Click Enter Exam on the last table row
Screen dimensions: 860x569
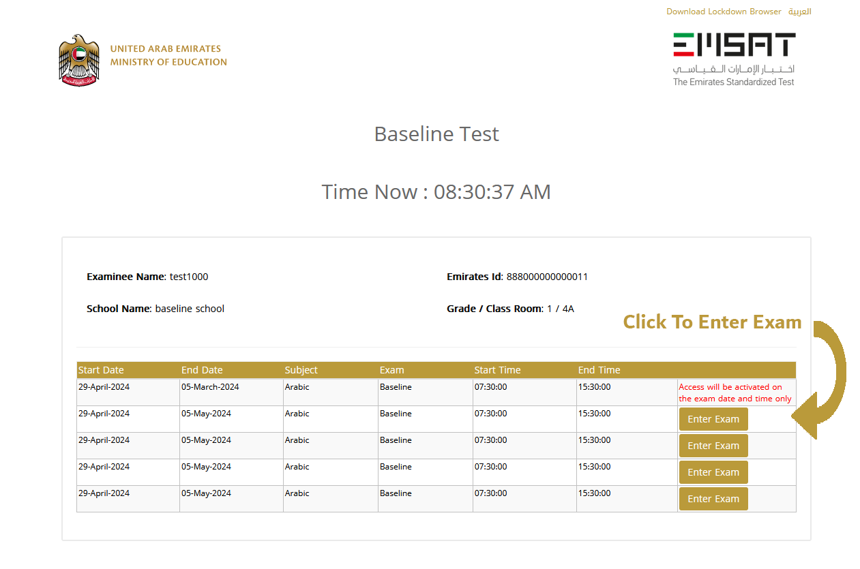click(713, 498)
